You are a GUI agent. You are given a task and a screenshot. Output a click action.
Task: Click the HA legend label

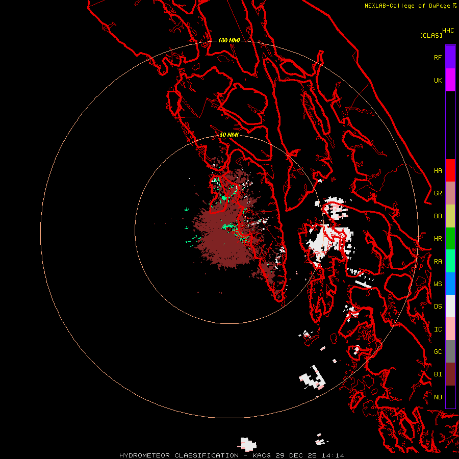[x=438, y=171]
